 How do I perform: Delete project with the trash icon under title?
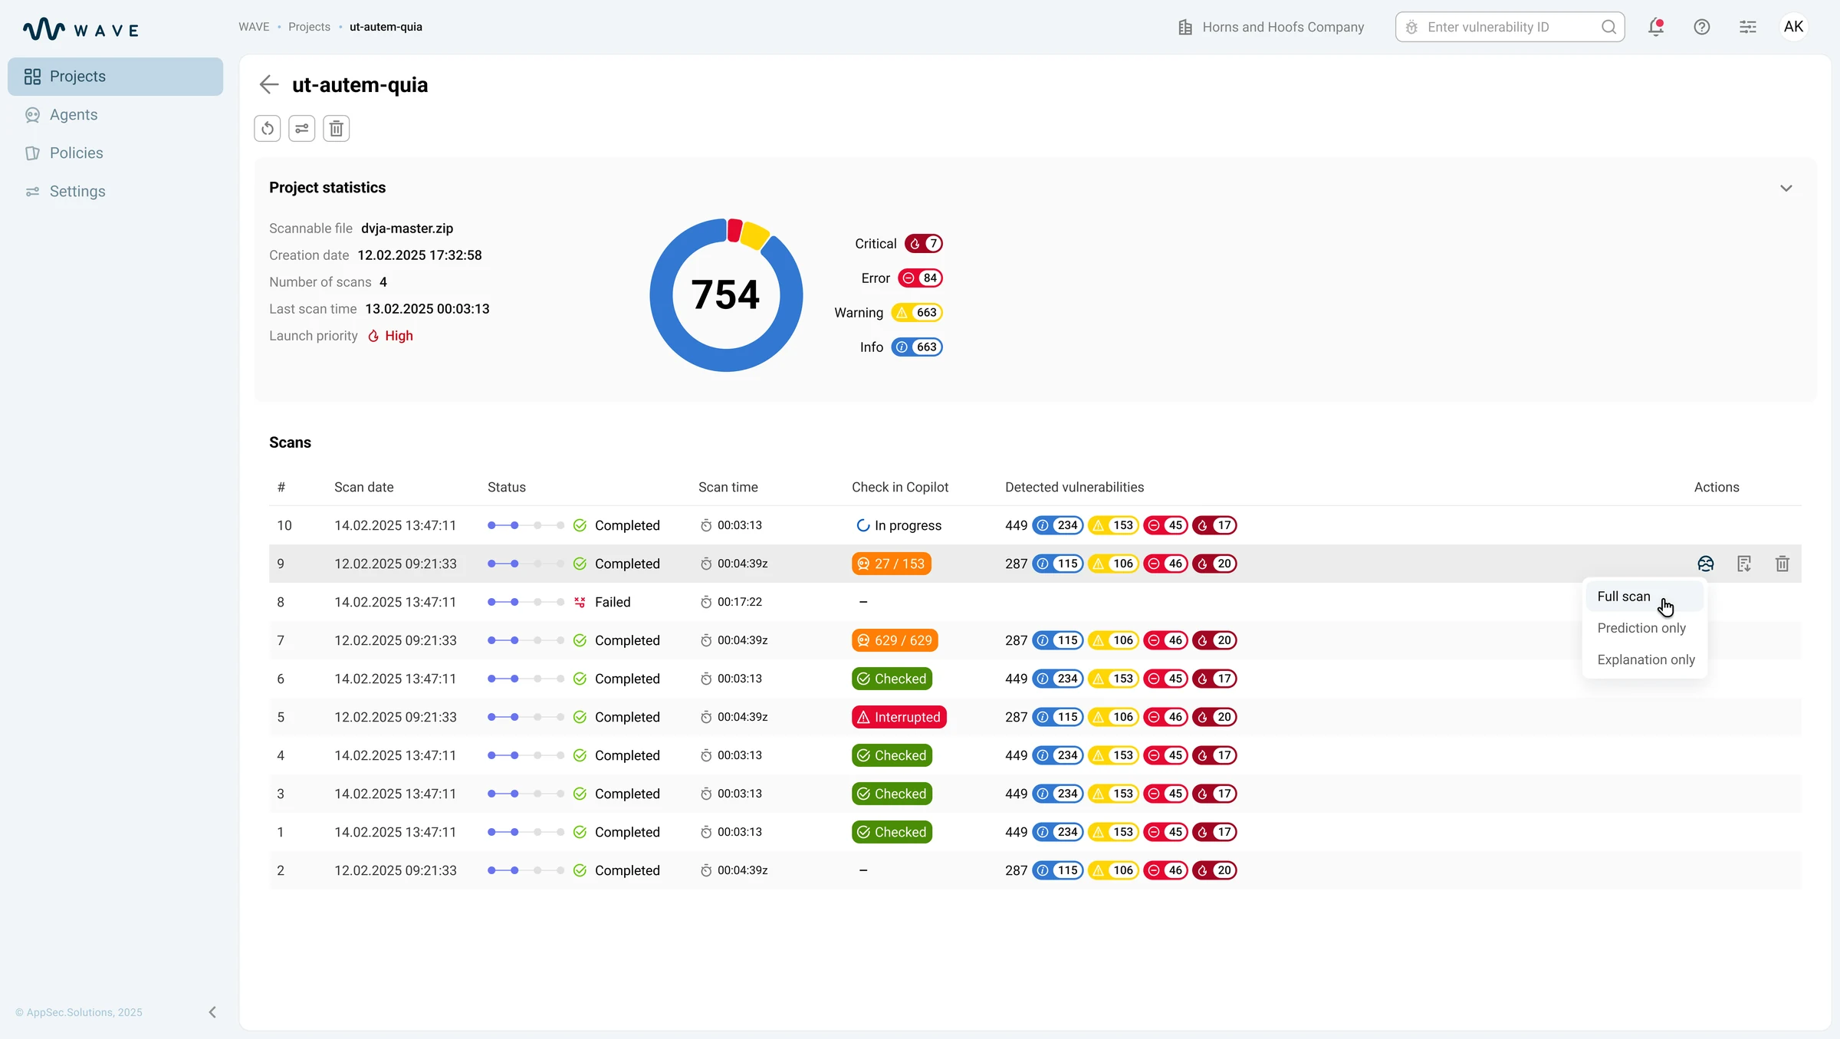coord(337,128)
